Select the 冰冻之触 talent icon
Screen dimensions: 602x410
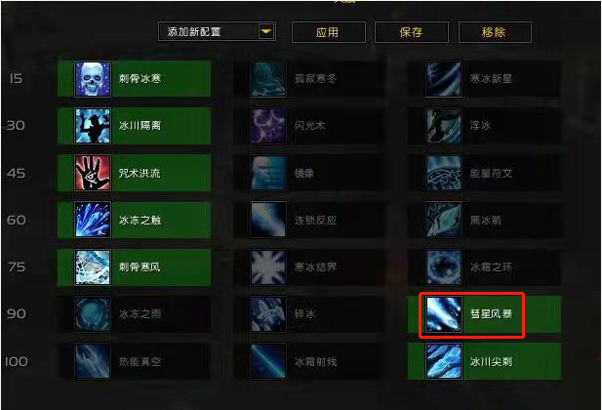93,220
